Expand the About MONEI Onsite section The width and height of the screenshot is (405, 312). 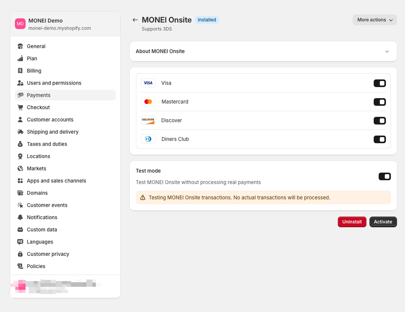[x=263, y=51]
